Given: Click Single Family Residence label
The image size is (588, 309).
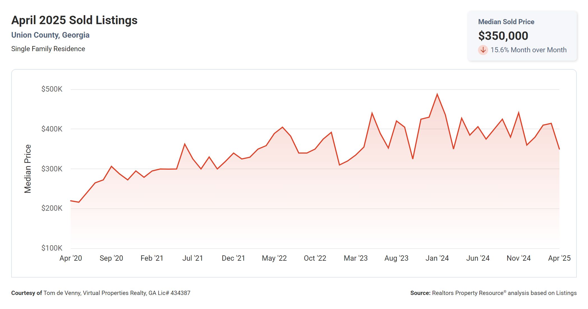Looking at the screenshot, I should [x=48, y=49].
